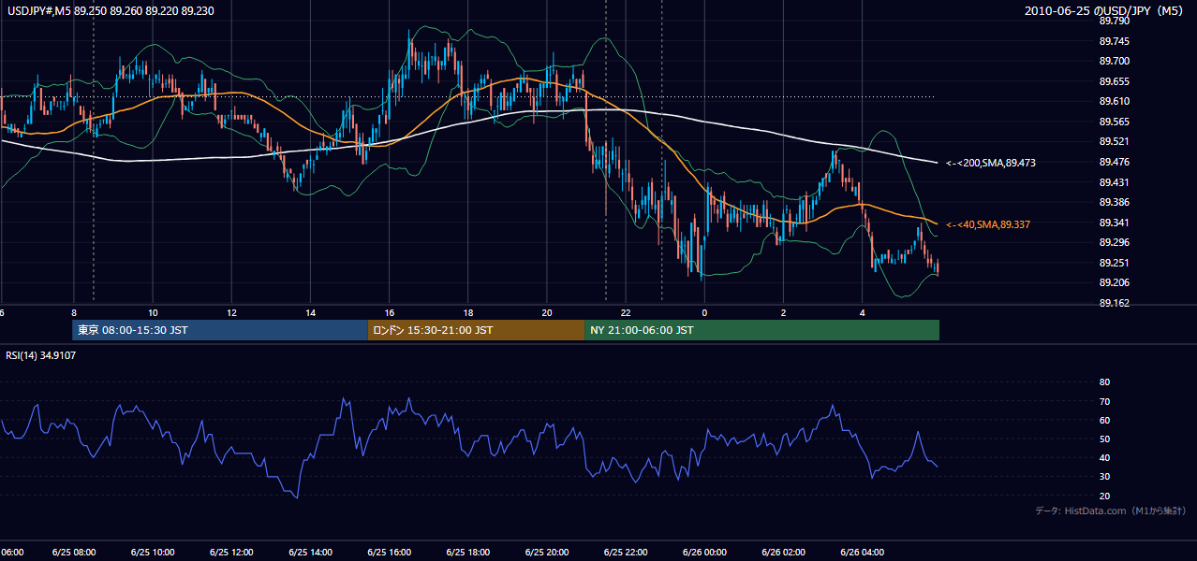Click hour label 18 under the price chart
This screenshot has width=1197, height=561.
point(467,312)
